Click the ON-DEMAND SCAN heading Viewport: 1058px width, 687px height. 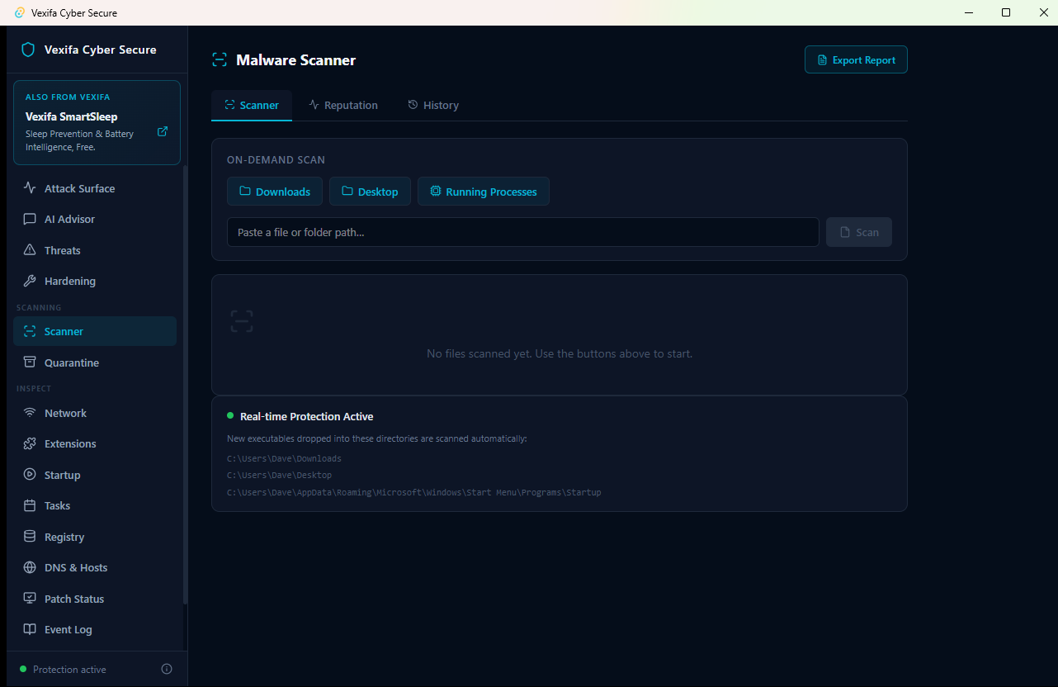click(276, 159)
